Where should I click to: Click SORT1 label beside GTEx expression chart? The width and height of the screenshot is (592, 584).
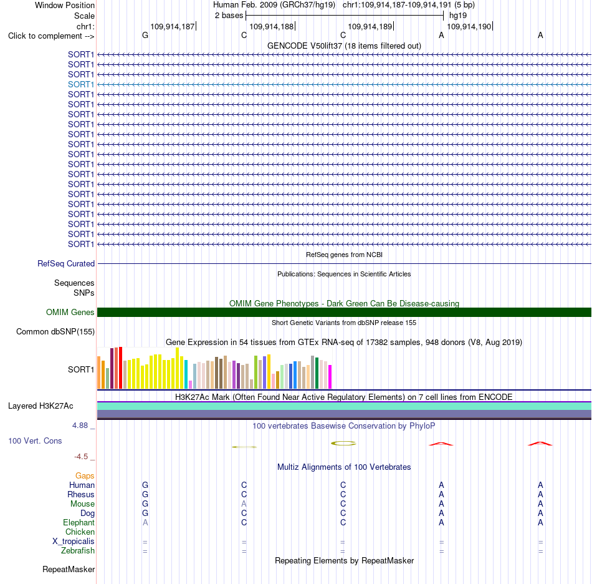tap(81, 369)
